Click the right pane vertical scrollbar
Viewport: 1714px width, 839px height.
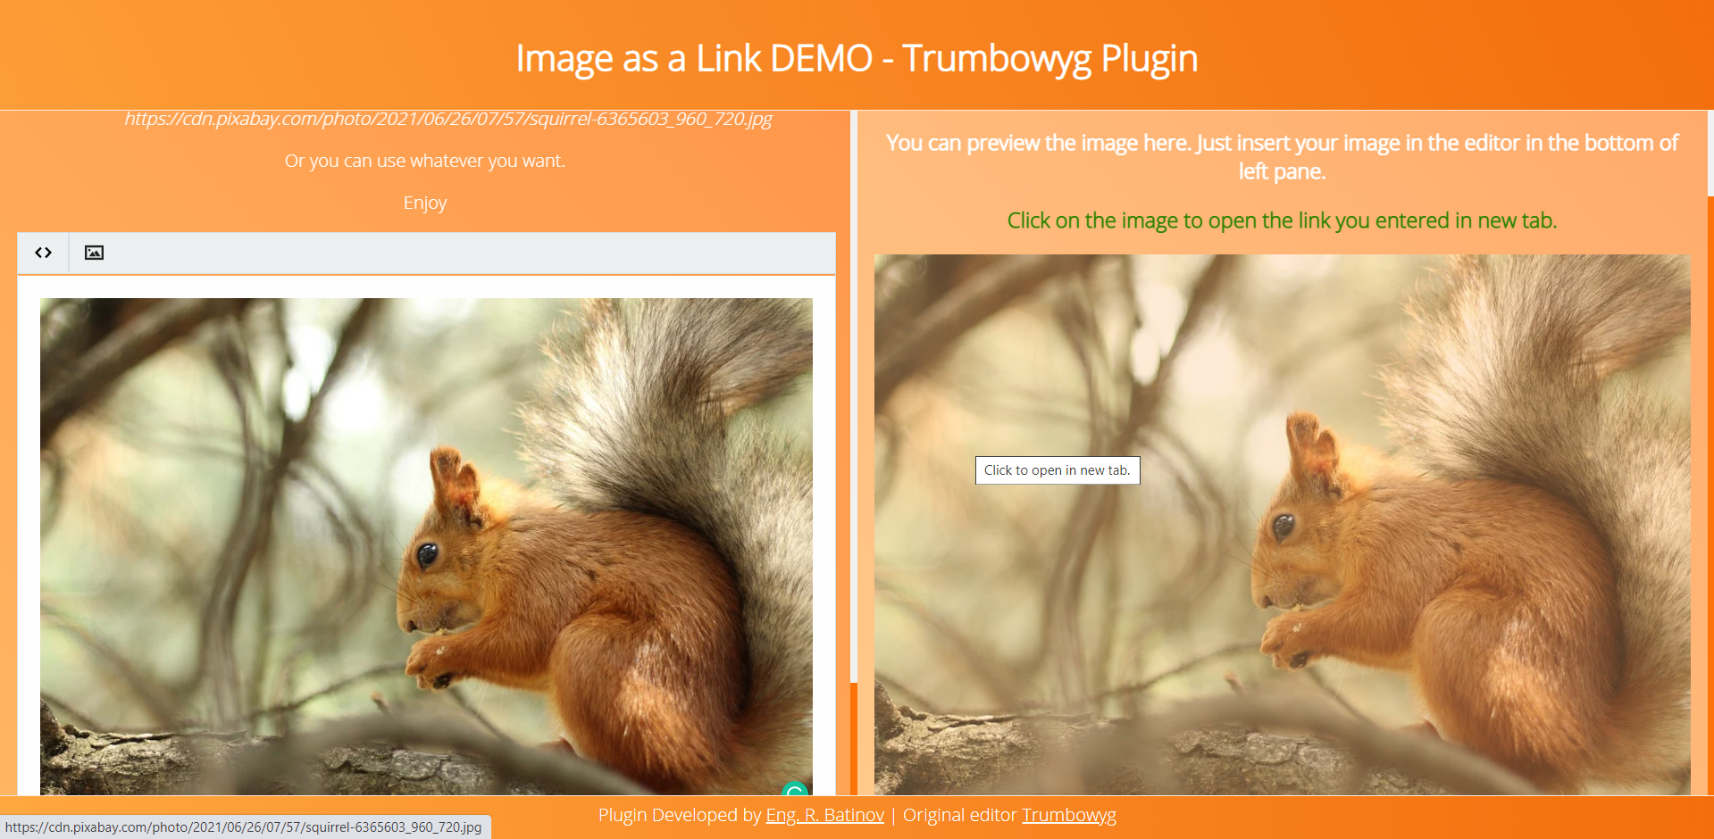tap(1710, 152)
